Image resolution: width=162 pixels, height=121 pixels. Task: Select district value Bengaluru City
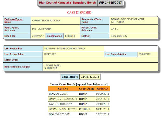pyautogui.click(x=119, y=36)
